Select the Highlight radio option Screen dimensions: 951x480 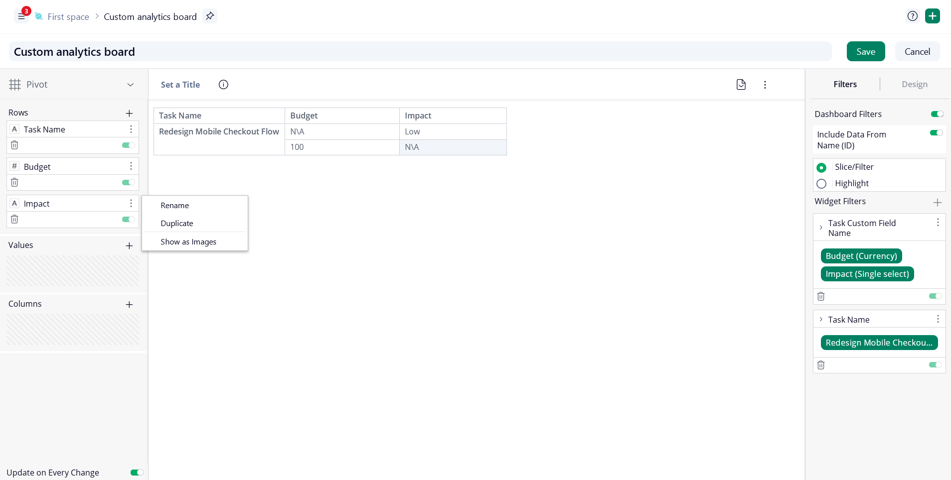pyautogui.click(x=821, y=184)
